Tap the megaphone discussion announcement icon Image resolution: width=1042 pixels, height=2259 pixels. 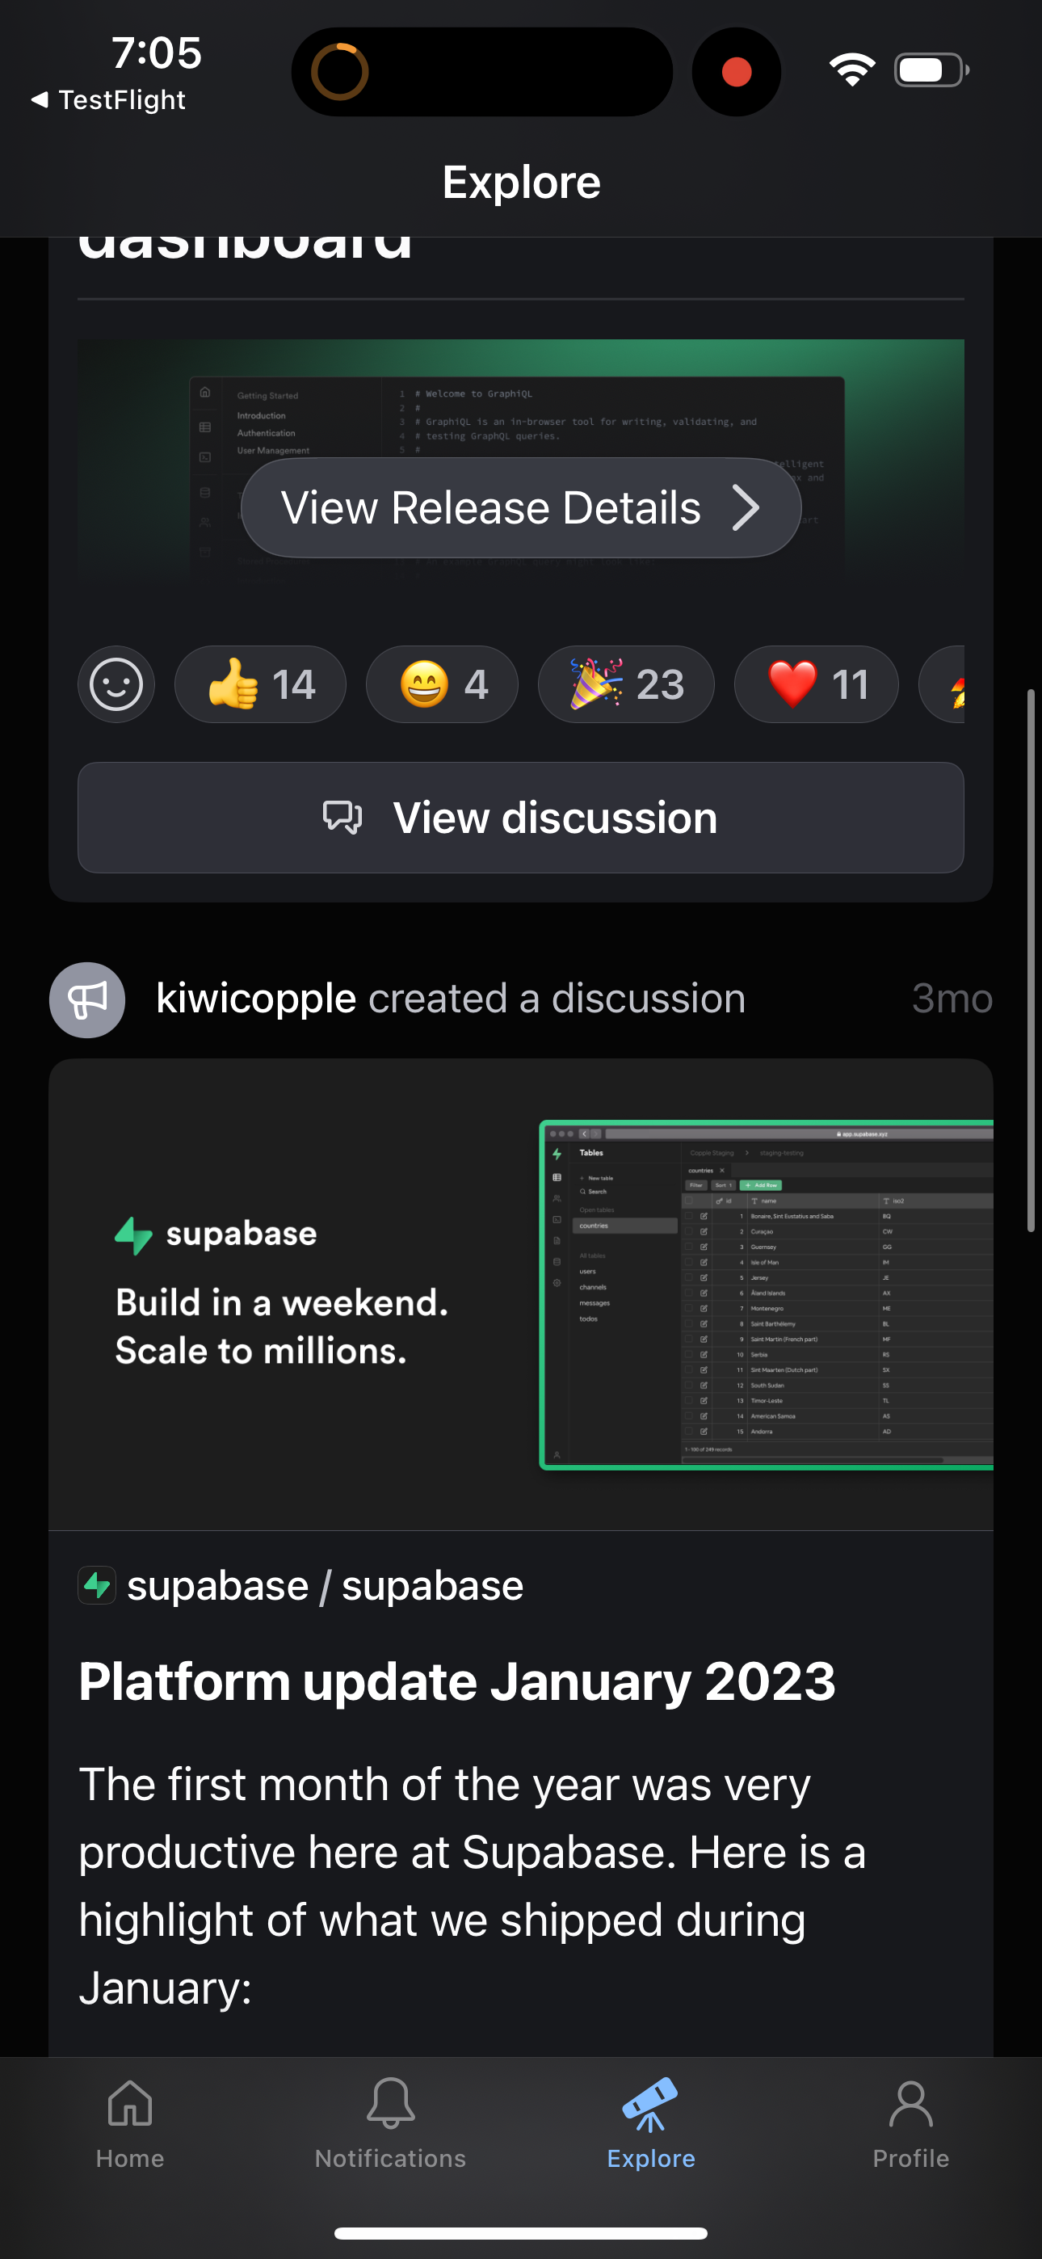click(87, 999)
